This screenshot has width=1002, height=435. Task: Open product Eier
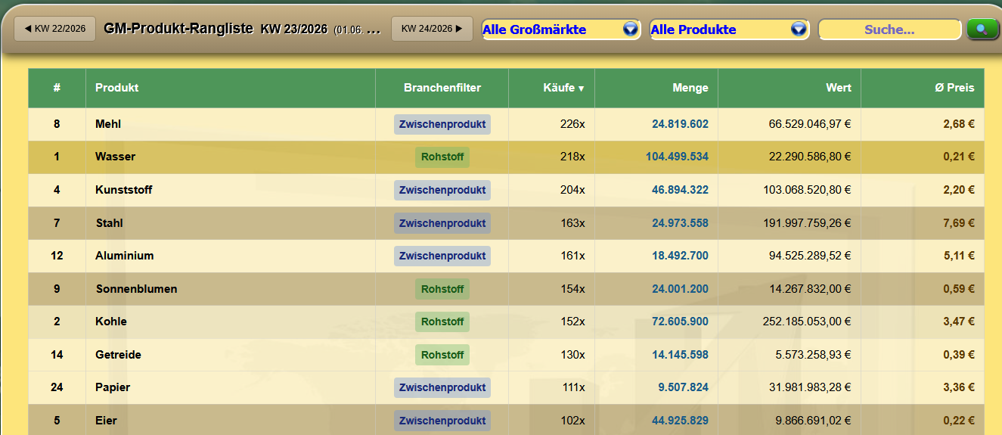(x=107, y=421)
